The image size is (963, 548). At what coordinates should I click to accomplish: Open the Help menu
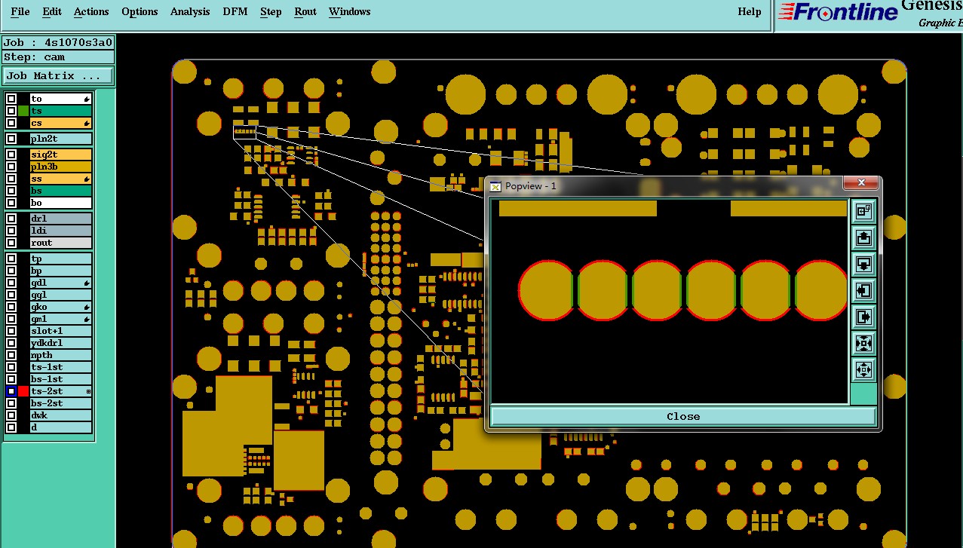click(750, 11)
